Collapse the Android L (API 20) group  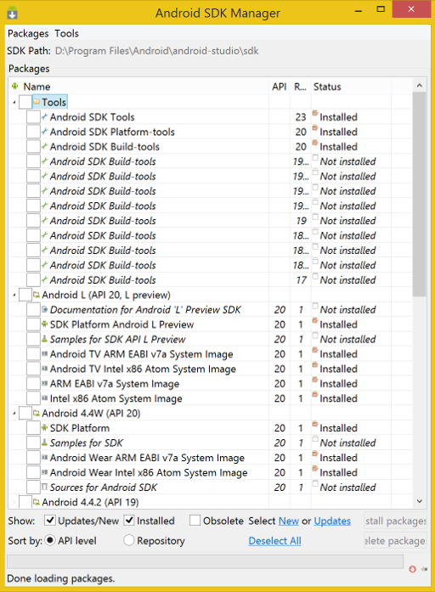(14, 296)
